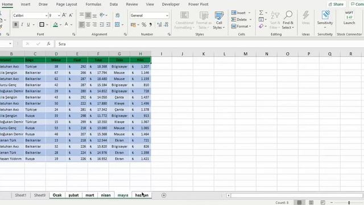This screenshot has width=364, height=205.
Task: Open the Insert ribbon tab
Action: tap(26, 4)
